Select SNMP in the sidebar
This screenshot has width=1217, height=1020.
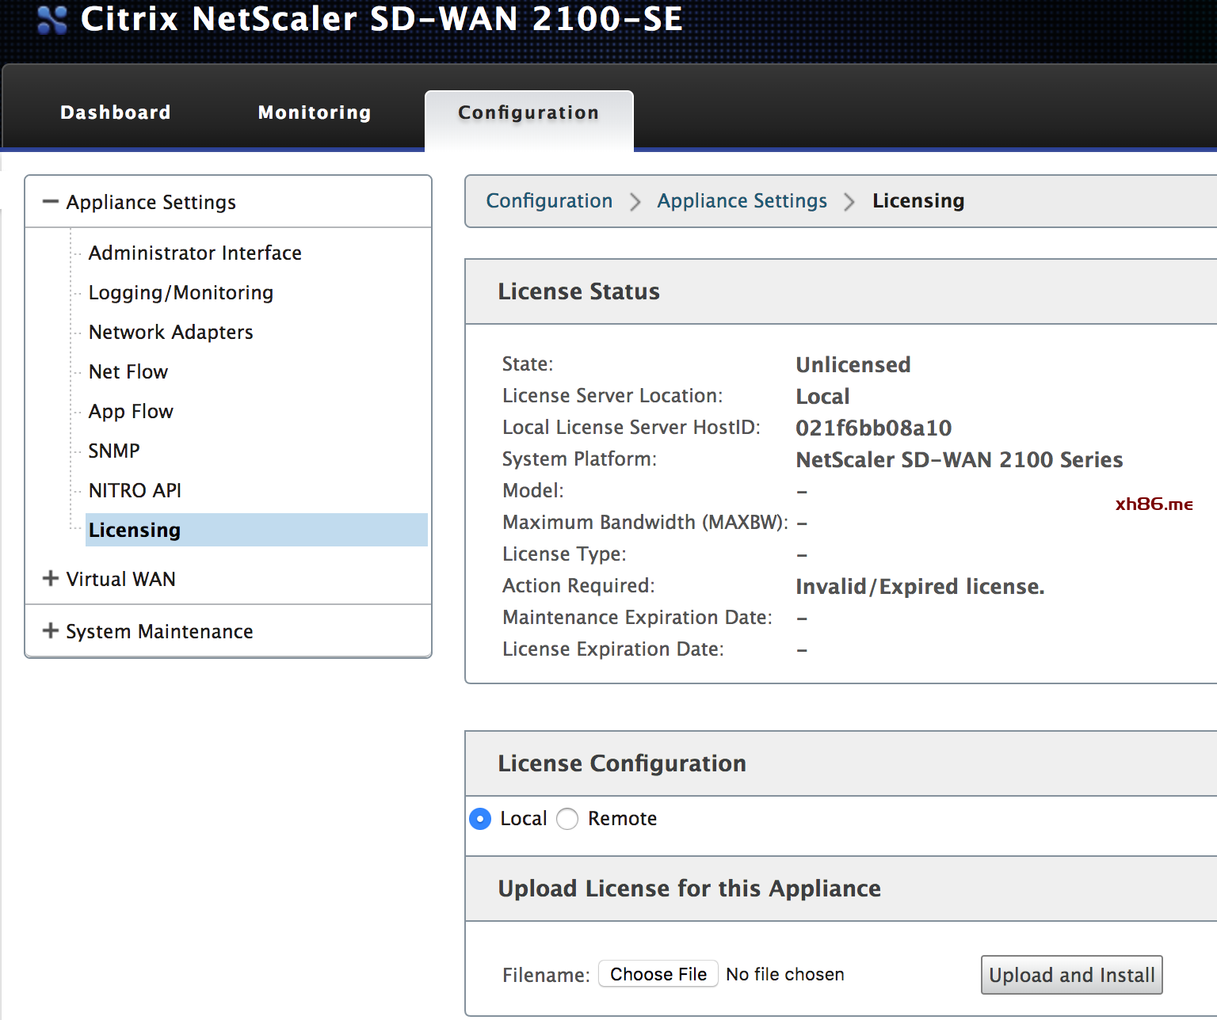tap(114, 451)
